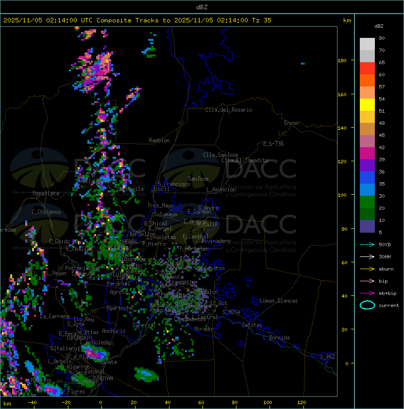Click the 'Potrerillos' map label
The width and height of the screenshot is (404, 409).
click(x=81, y=268)
